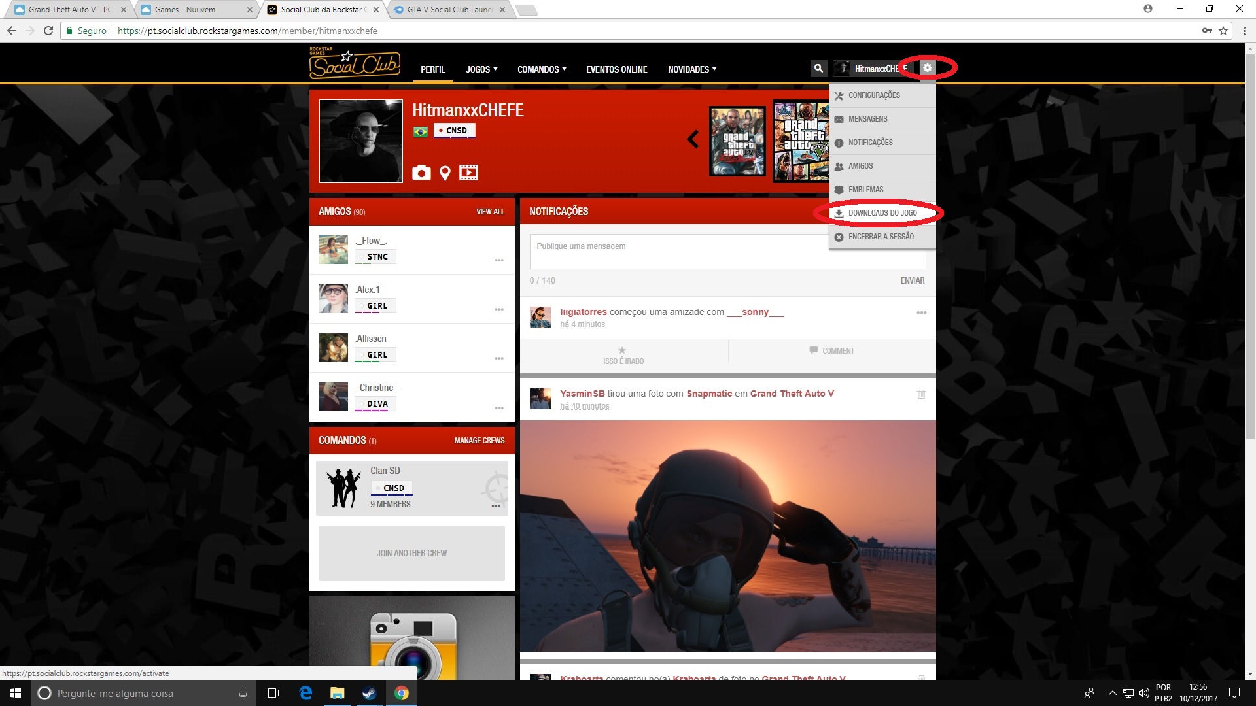Screen dimensions: 1256x706
Task: Bookmark this page with star icon
Action: [1223, 31]
